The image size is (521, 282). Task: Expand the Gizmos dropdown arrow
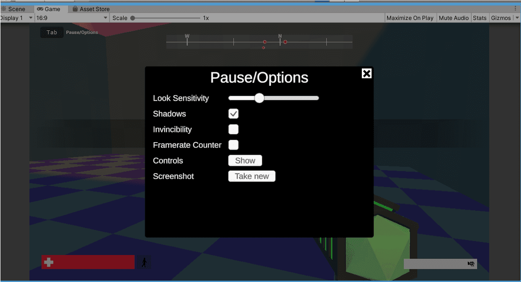tap(517, 18)
